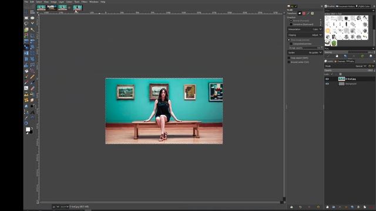Image resolution: width=376 pixels, height=211 pixels.
Task: Open the status bar unit dropdown
Action: coord(56,206)
